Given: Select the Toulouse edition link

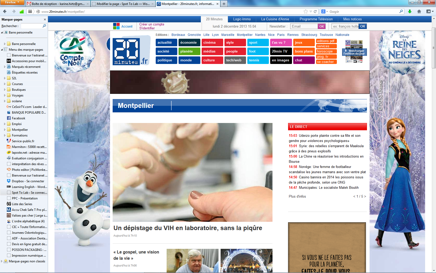Looking at the screenshot, I should click(x=326, y=35).
